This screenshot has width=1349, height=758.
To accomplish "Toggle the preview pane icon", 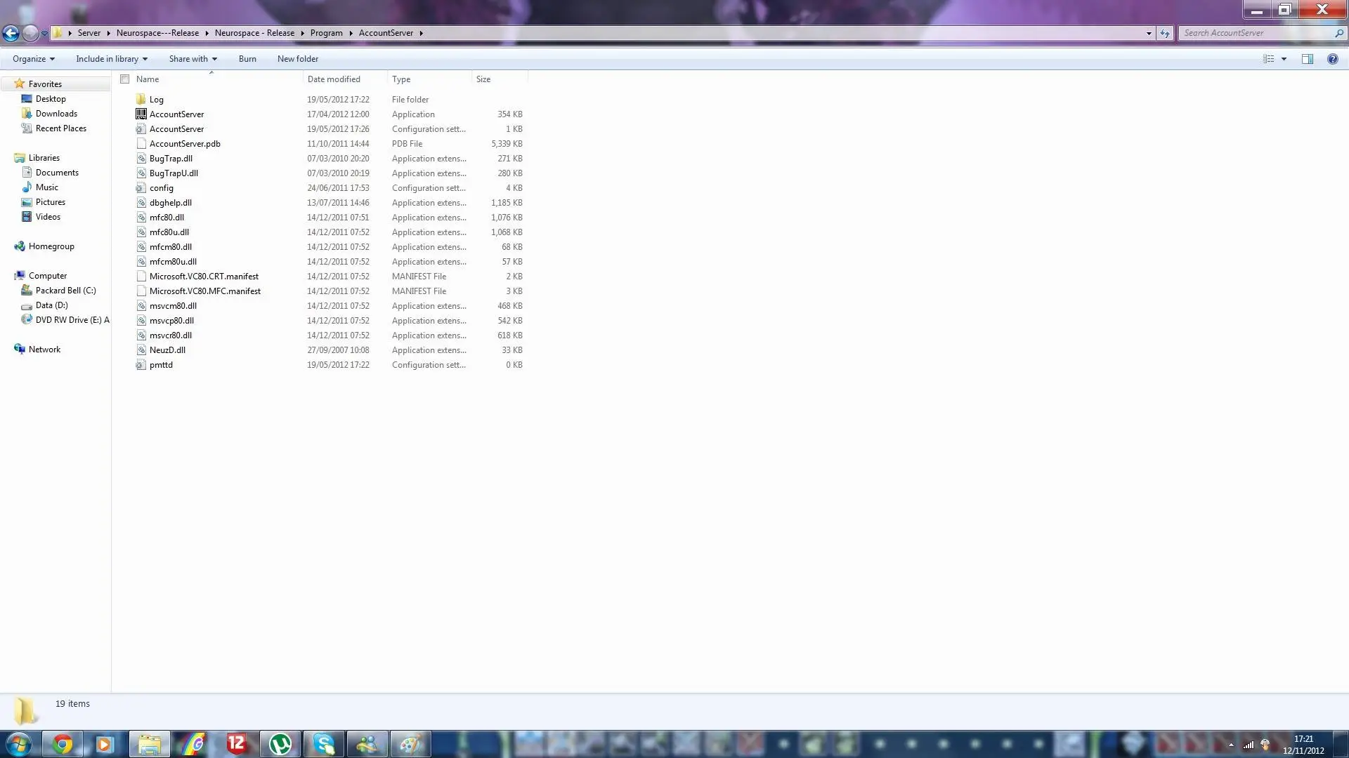I will pos(1307,59).
